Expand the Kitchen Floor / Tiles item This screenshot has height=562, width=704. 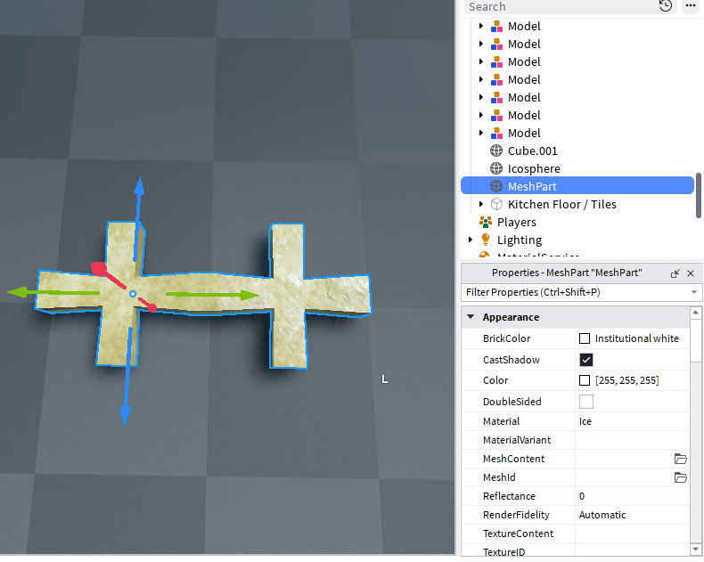tap(481, 204)
